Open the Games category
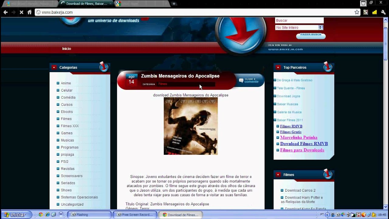 coord(67,133)
